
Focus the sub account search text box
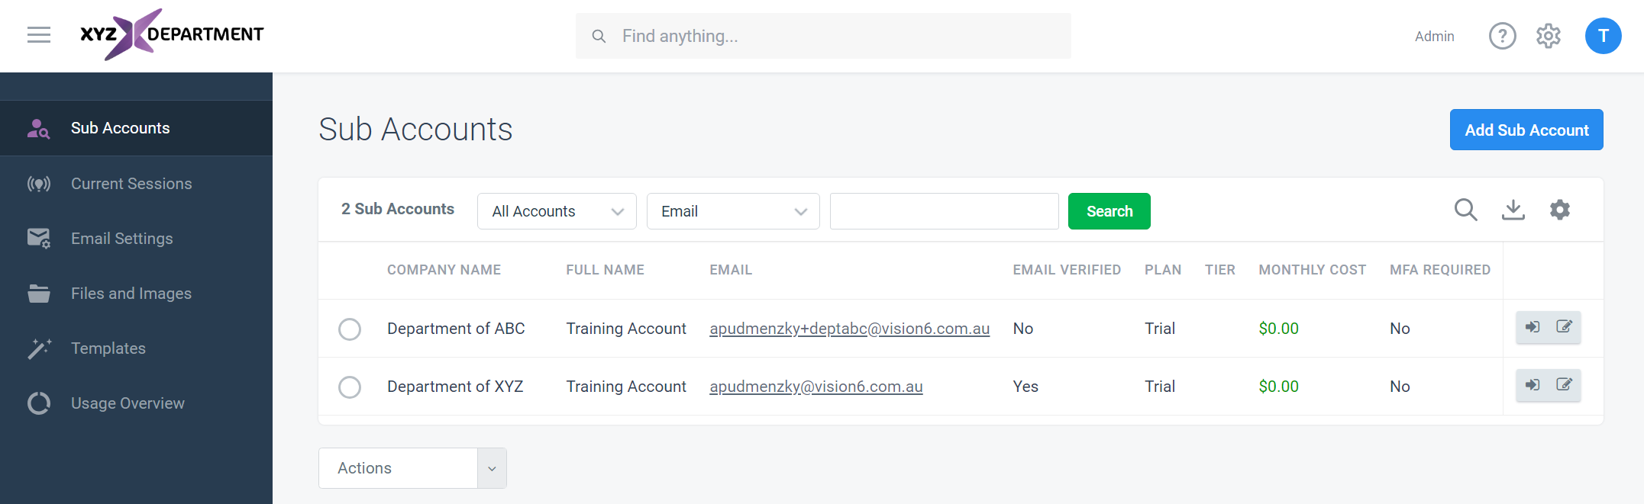coord(944,211)
